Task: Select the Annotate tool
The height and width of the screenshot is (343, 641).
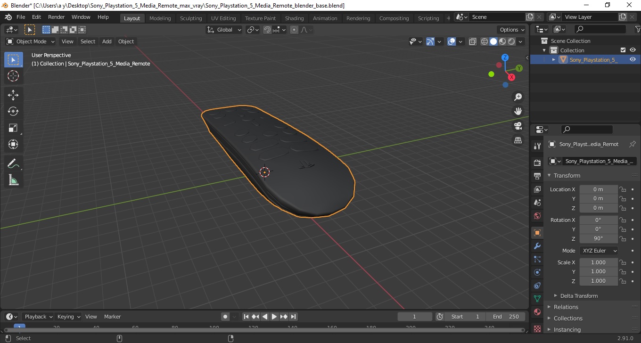Action: click(13, 164)
